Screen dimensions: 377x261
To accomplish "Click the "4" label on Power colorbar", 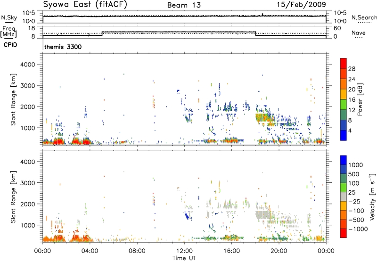I will (x=350, y=130).
